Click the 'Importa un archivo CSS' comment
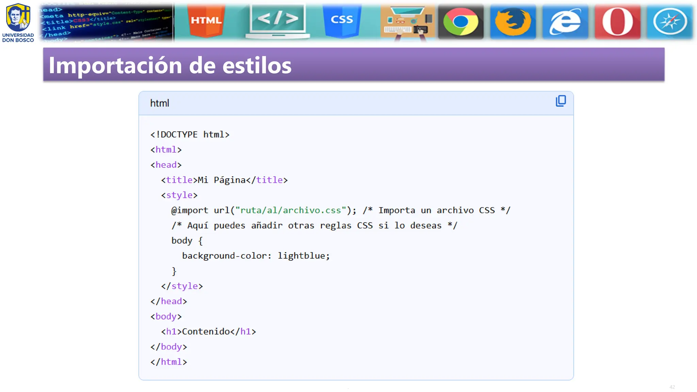The height and width of the screenshot is (392, 697). tap(437, 210)
